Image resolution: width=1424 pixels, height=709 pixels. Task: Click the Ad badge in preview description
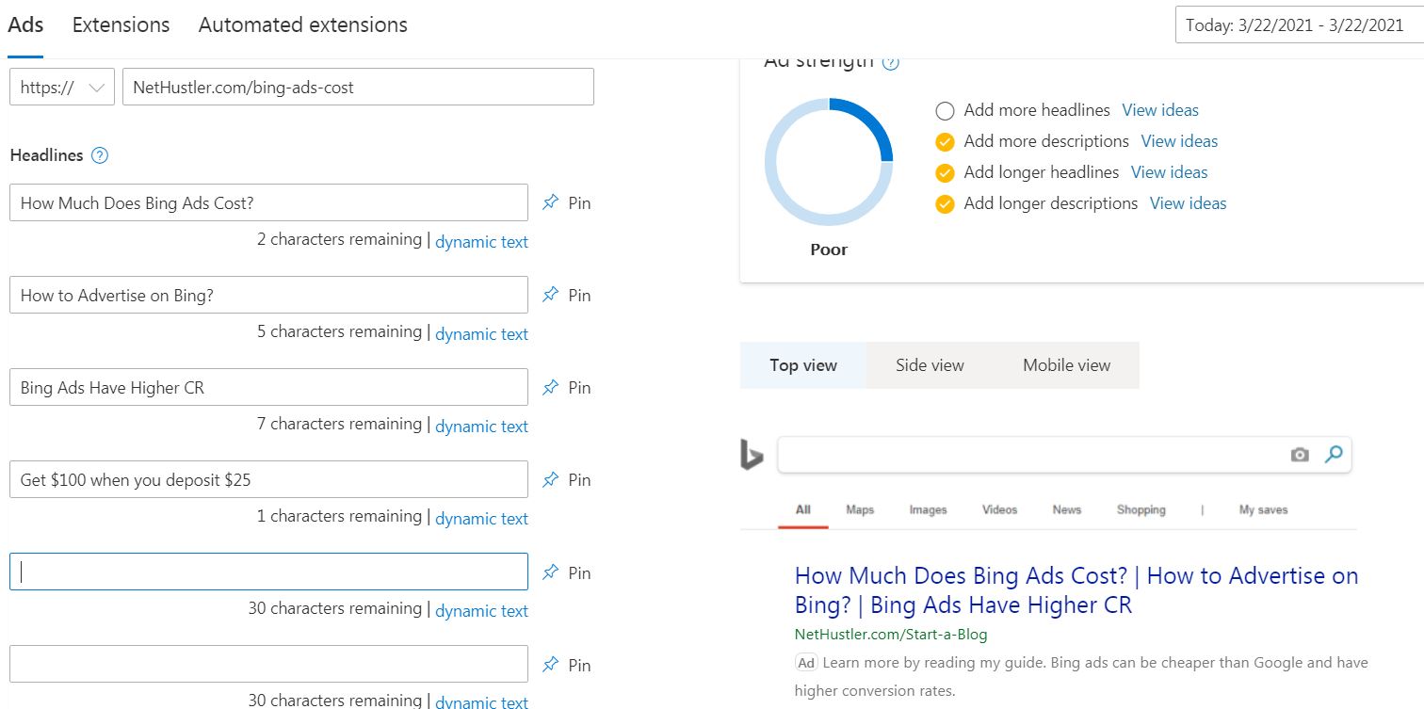point(806,663)
